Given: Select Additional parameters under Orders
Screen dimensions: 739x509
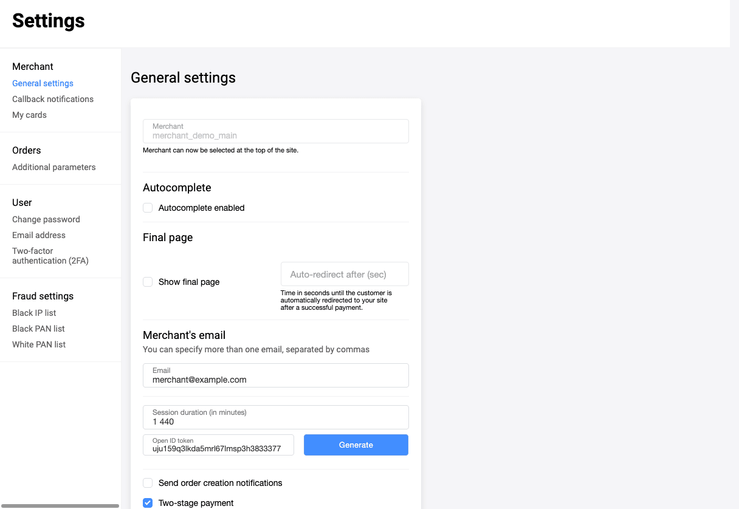Looking at the screenshot, I should (x=54, y=167).
